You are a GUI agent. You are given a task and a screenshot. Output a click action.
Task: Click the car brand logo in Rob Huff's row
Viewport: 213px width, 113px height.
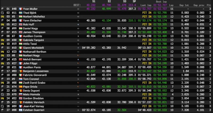(x=78, y=24)
